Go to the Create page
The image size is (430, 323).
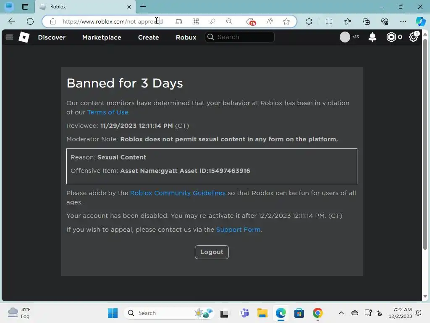tap(149, 37)
